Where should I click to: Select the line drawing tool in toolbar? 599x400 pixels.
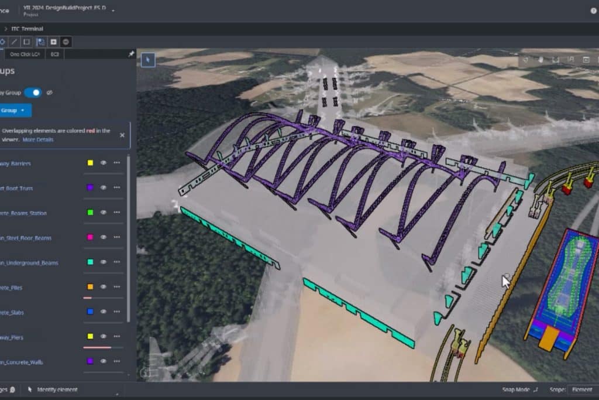(x=14, y=42)
